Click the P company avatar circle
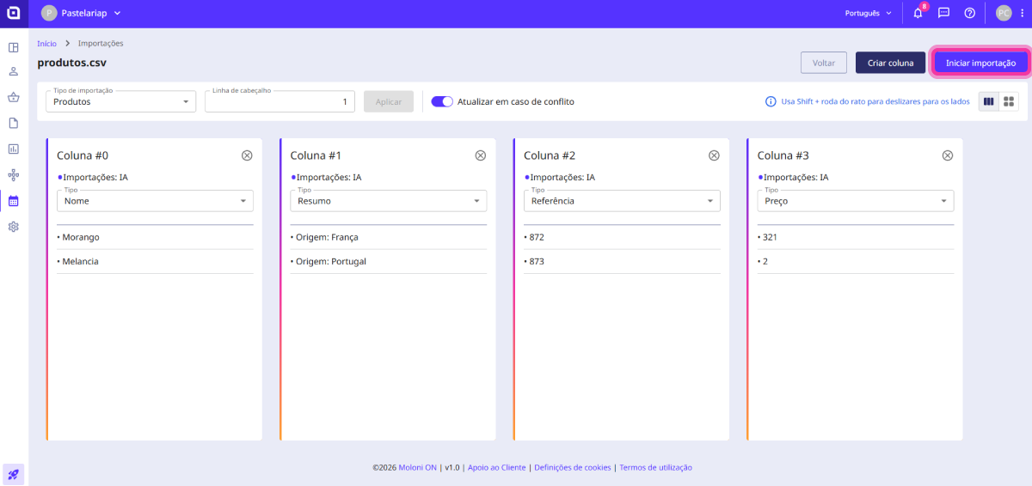1032x486 pixels. (x=48, y=13)
